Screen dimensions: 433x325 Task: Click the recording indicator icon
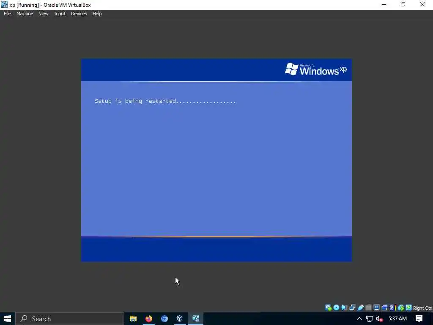tap(384, 308)
